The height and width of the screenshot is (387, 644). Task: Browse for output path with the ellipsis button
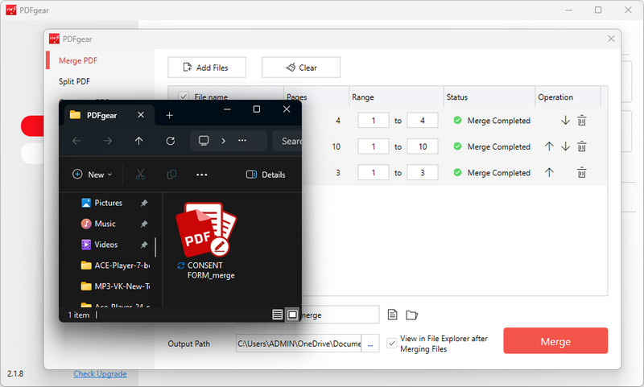370,344
